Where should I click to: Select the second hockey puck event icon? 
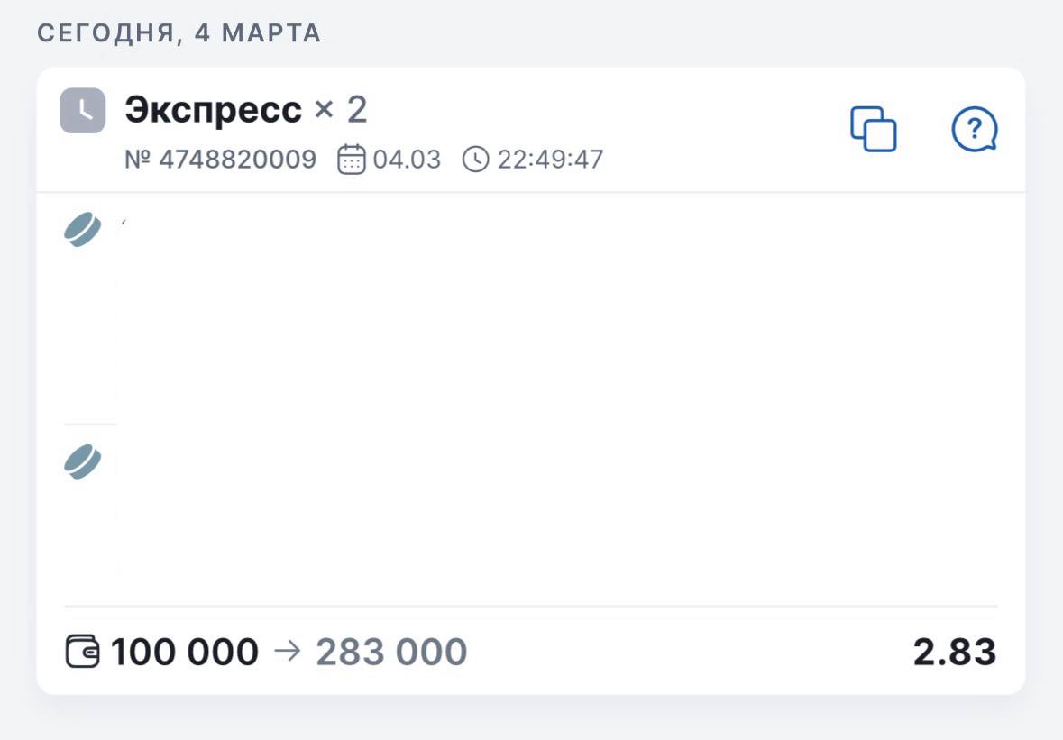click(83, 462)
